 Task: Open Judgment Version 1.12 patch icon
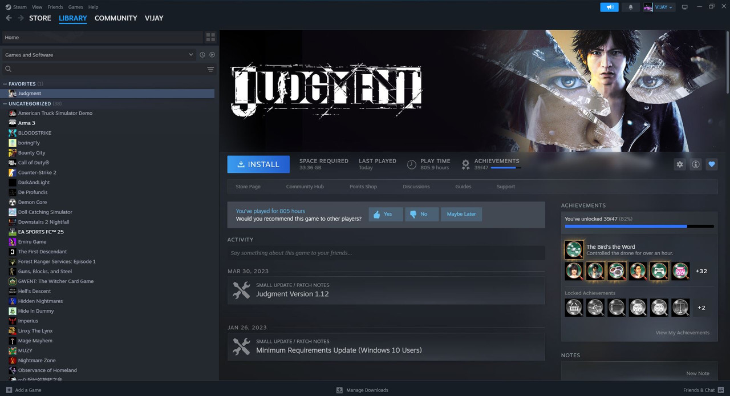pyautogui.click(x=241, y=290)
